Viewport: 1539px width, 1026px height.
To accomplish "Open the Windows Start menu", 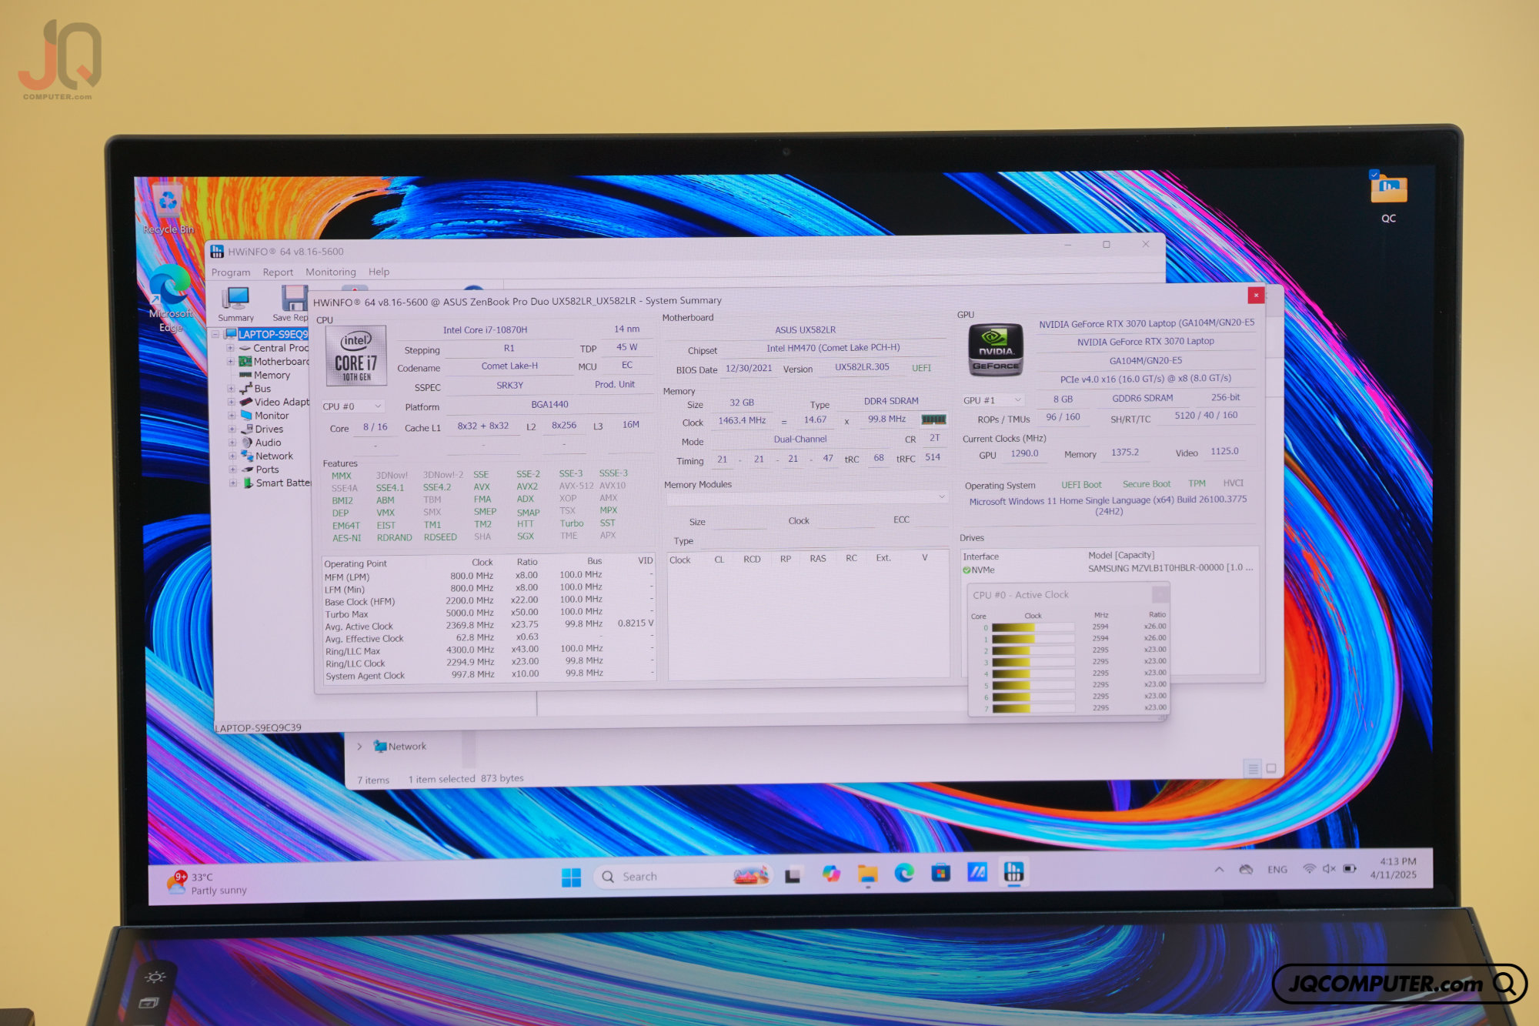I will pyautogui.click(x=571, y=877).
